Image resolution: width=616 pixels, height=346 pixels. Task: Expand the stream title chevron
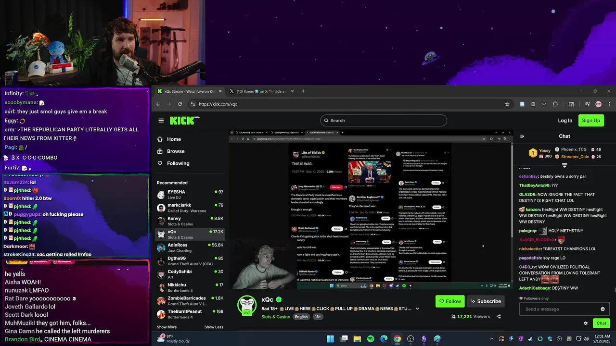(x=417, y=309)
